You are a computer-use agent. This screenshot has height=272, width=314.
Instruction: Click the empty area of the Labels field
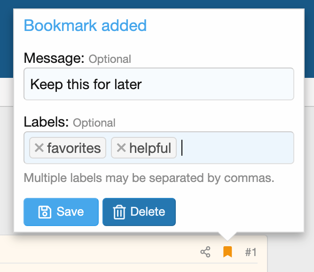click(x=235, y=148)
